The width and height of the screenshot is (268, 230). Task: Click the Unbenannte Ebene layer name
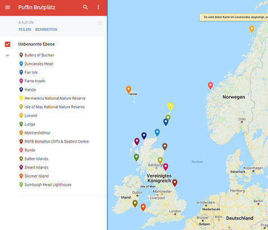click(x=37, y=44)
